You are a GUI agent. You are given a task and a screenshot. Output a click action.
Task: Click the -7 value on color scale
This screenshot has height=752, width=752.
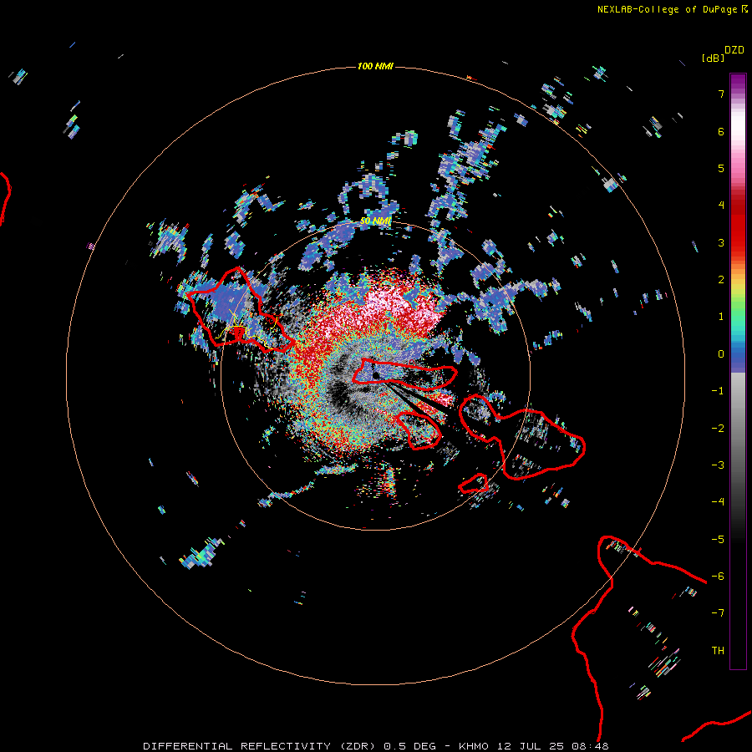click(718, 613)
